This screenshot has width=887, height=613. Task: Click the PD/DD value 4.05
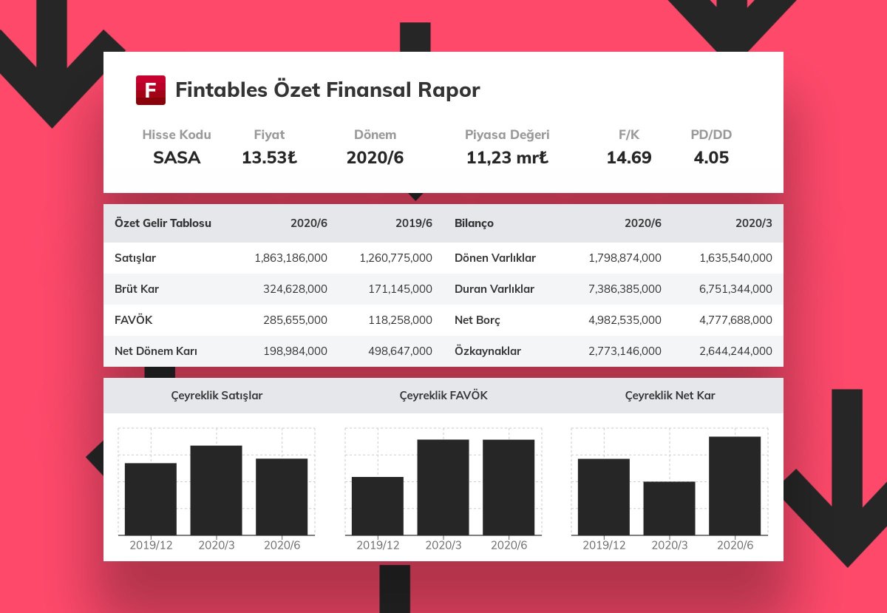click(711, 158)
